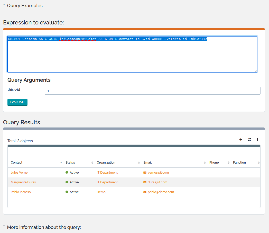
Task: Sort by the Phone column header
Action: pos(214,163)
